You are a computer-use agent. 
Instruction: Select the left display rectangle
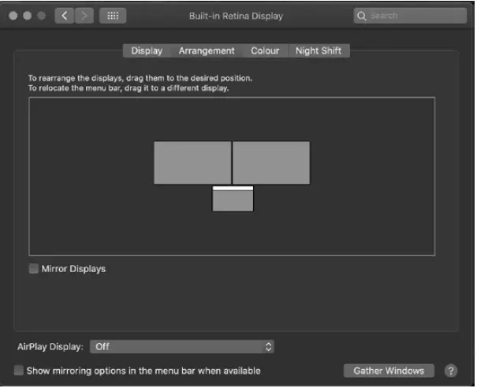tap(192, 162)
